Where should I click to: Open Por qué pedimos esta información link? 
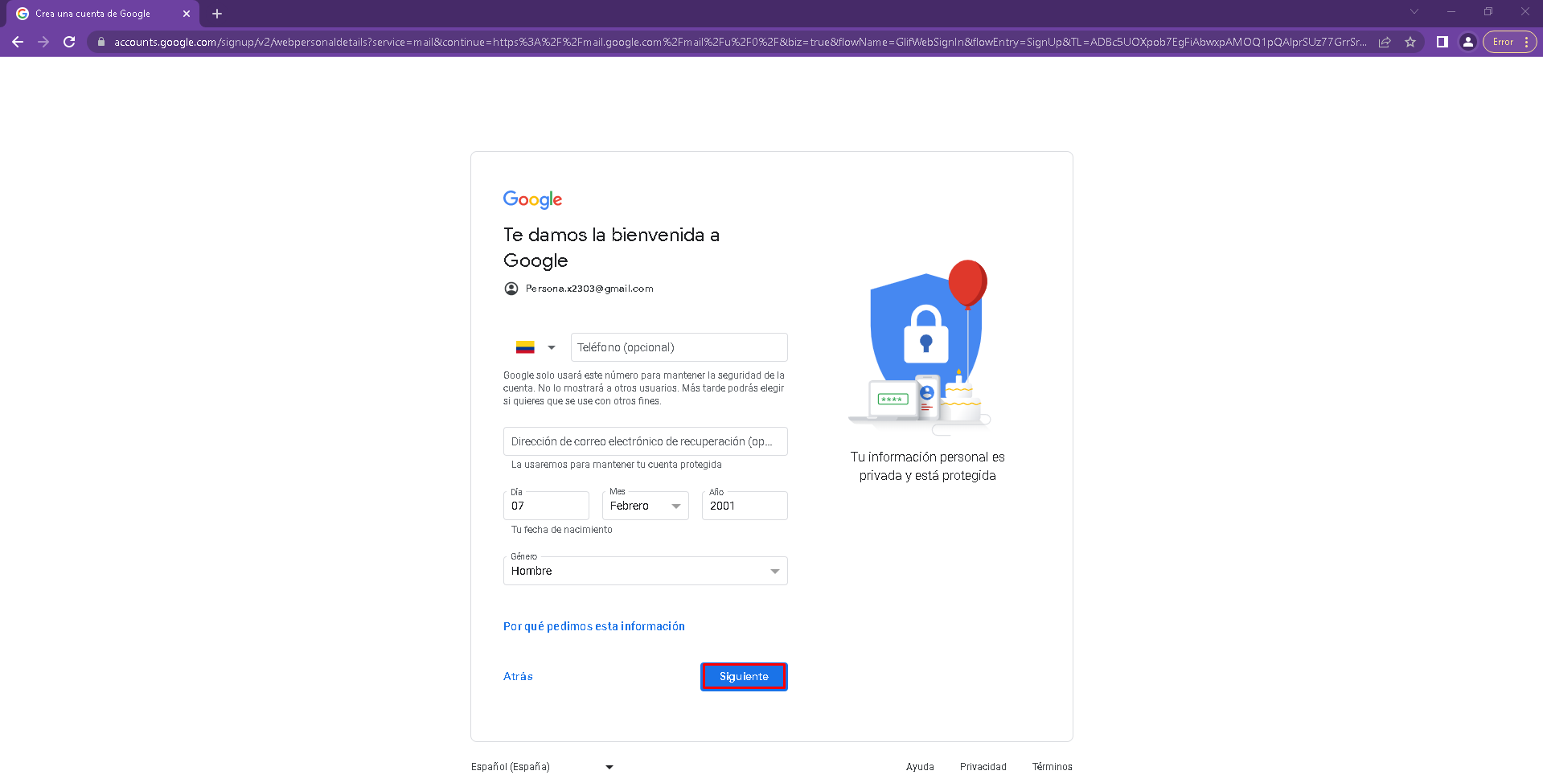pos(594,626)
